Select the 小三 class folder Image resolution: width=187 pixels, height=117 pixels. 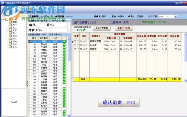pos(13,47)
